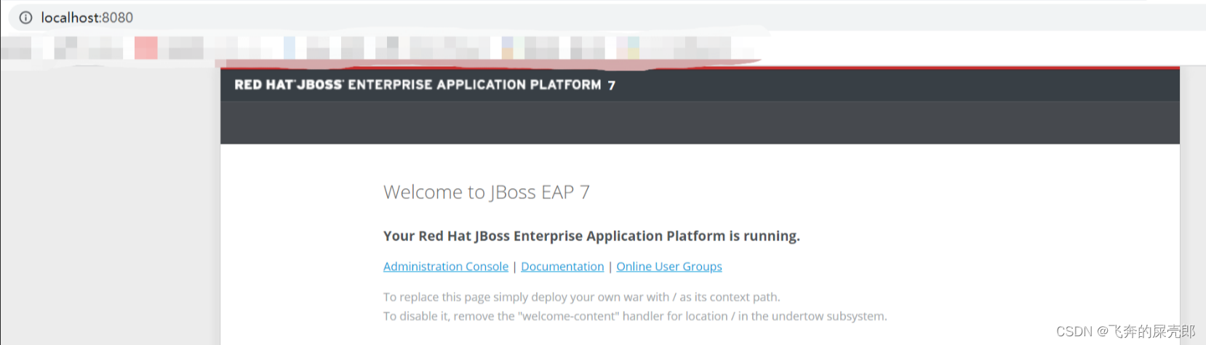Click the 'Platform is running' status text
The image size is (1206, 345).
pos(591,236)
